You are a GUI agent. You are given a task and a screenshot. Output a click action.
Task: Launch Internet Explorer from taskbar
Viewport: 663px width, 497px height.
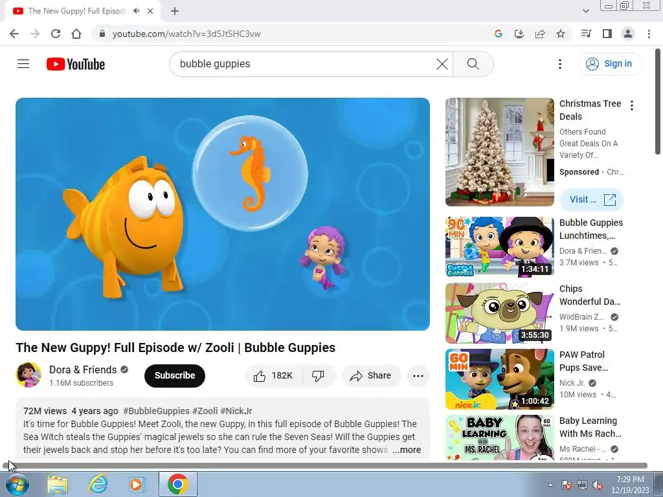pos(98,484)
